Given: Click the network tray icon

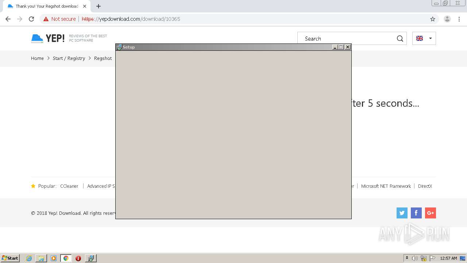Looking at the screenshot, I should tap(424, 258).
